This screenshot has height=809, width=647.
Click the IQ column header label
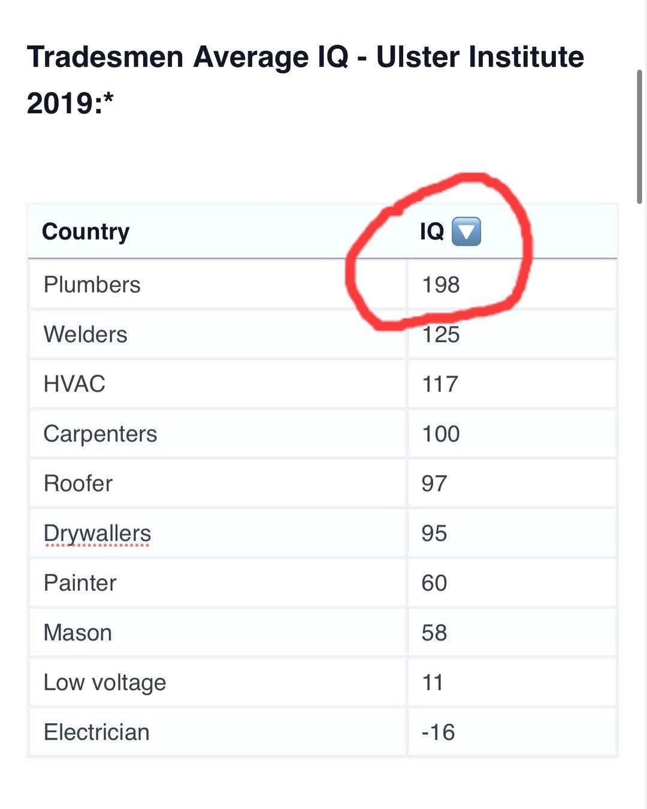[432, 231]
